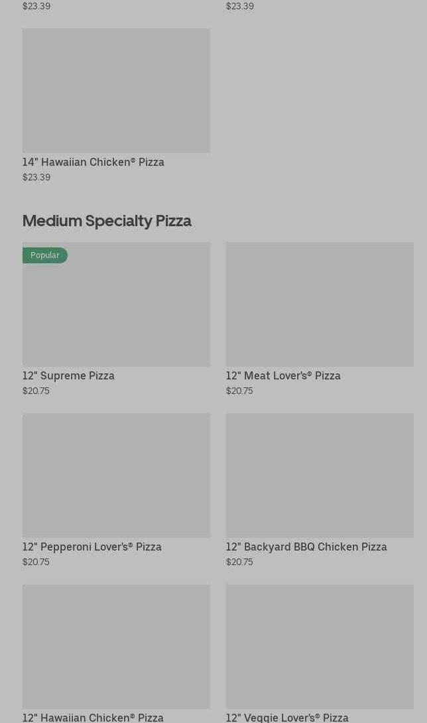Open the 12" Meat Lover's Pizza title
Viewport: 427px width, 723px height.
click(283, 375)
